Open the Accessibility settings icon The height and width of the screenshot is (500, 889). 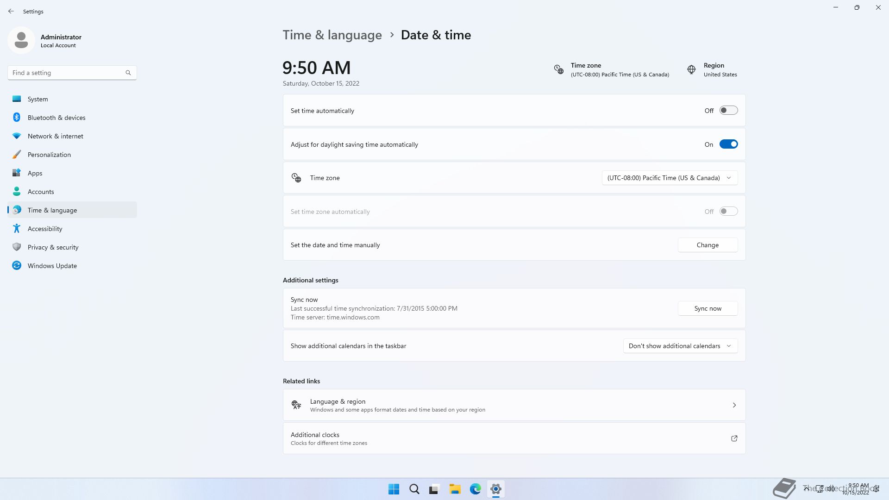click(x=17, y=229)
